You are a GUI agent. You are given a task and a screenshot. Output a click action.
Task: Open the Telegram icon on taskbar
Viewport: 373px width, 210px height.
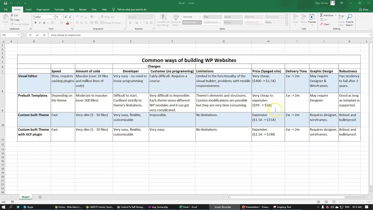tap(18, 207)
